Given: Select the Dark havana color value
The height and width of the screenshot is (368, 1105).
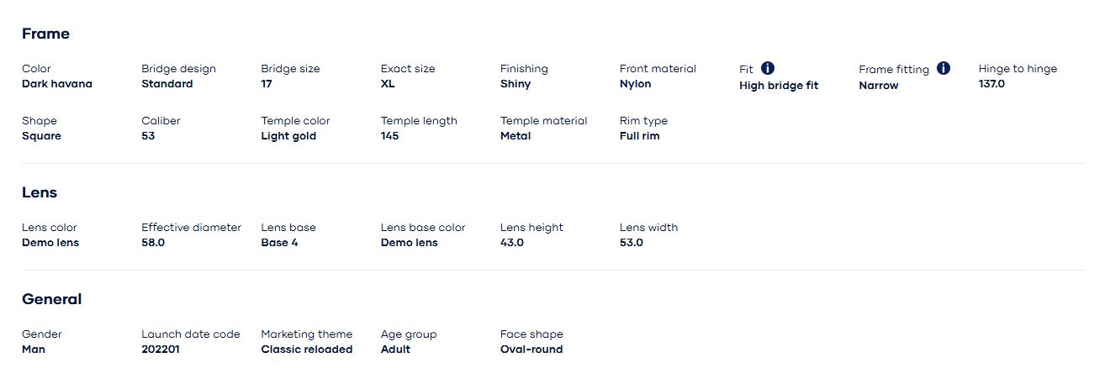Looking at the screenshot, I should click(57, 84).
